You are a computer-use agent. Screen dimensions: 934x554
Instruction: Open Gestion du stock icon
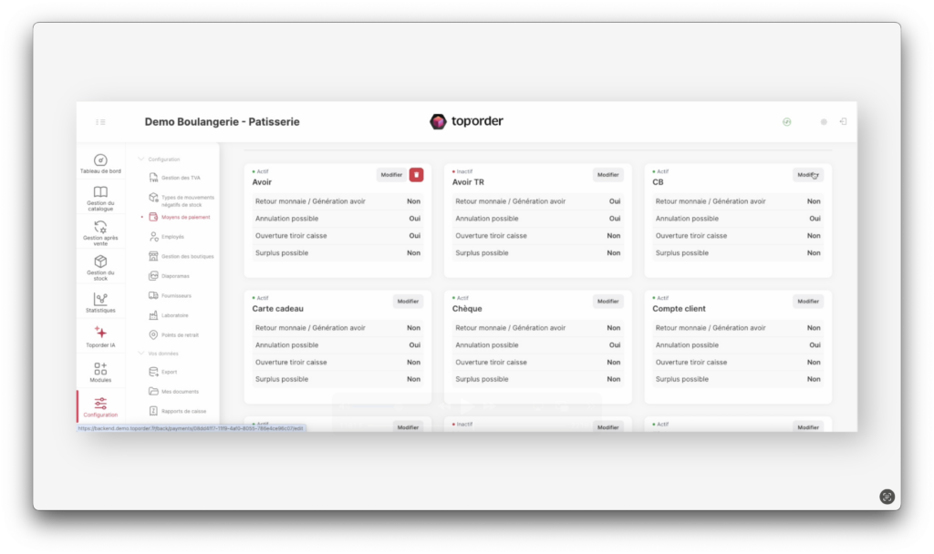coord(100,267)
